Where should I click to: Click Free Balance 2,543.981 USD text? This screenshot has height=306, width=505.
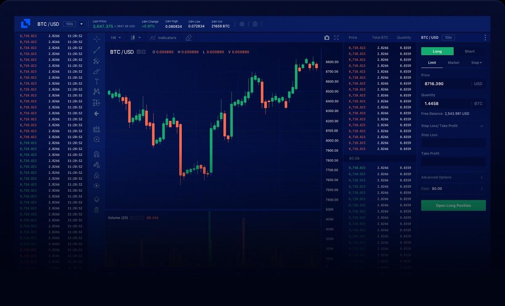445,114
